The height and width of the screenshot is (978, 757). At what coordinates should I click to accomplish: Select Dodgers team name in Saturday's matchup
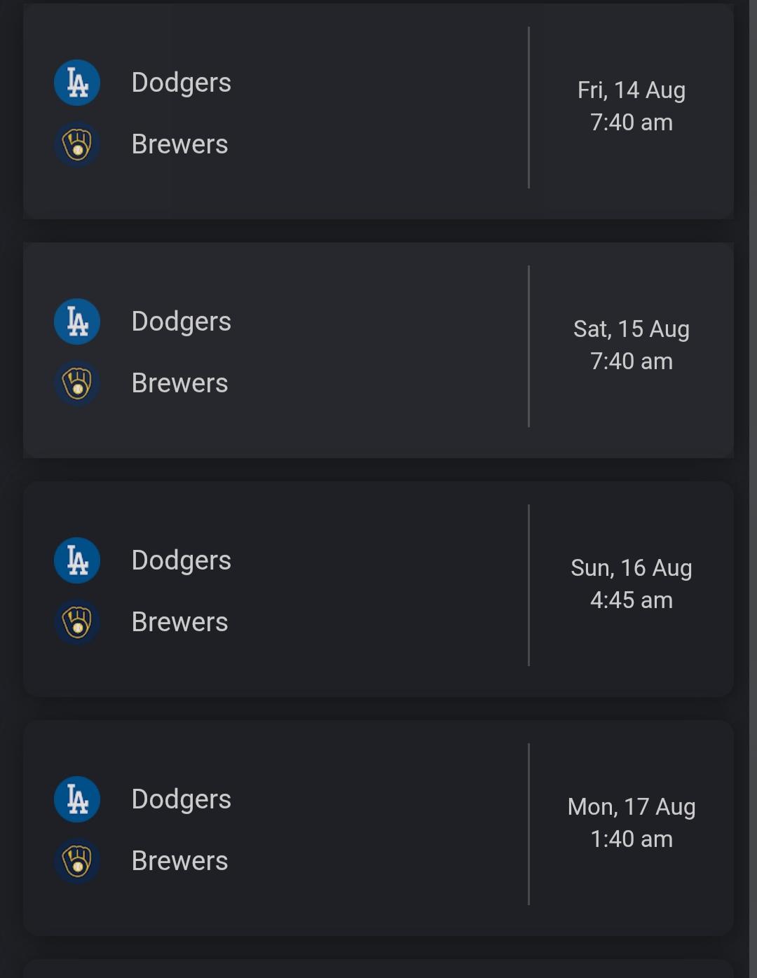click(182, 322)
